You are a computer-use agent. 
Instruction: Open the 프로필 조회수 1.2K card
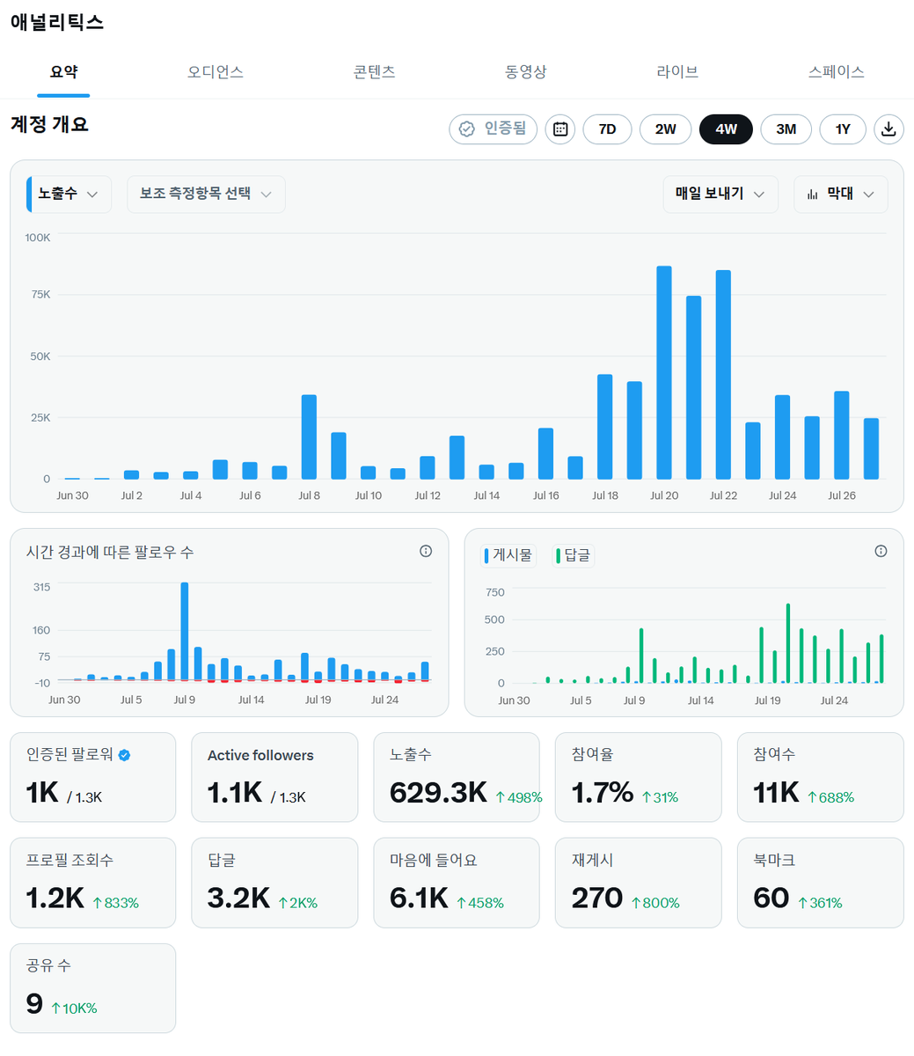(x=93, y=883)
